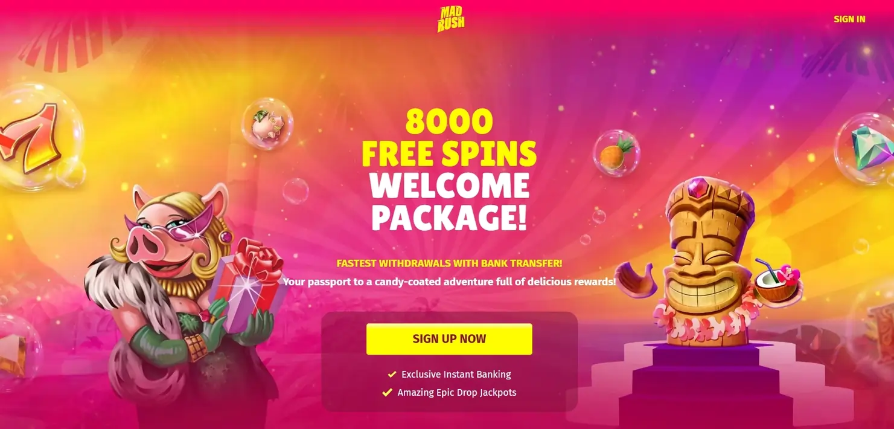This screenshot has width=894, height=429.
Task: Click the coconut cocktail drink icon
Action: click(x=778, y=283)
